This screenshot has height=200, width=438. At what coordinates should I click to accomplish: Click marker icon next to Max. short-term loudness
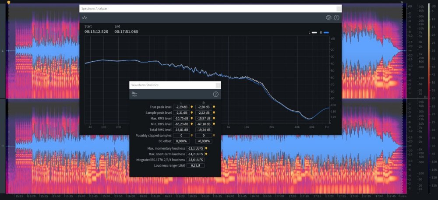[206, 154]
